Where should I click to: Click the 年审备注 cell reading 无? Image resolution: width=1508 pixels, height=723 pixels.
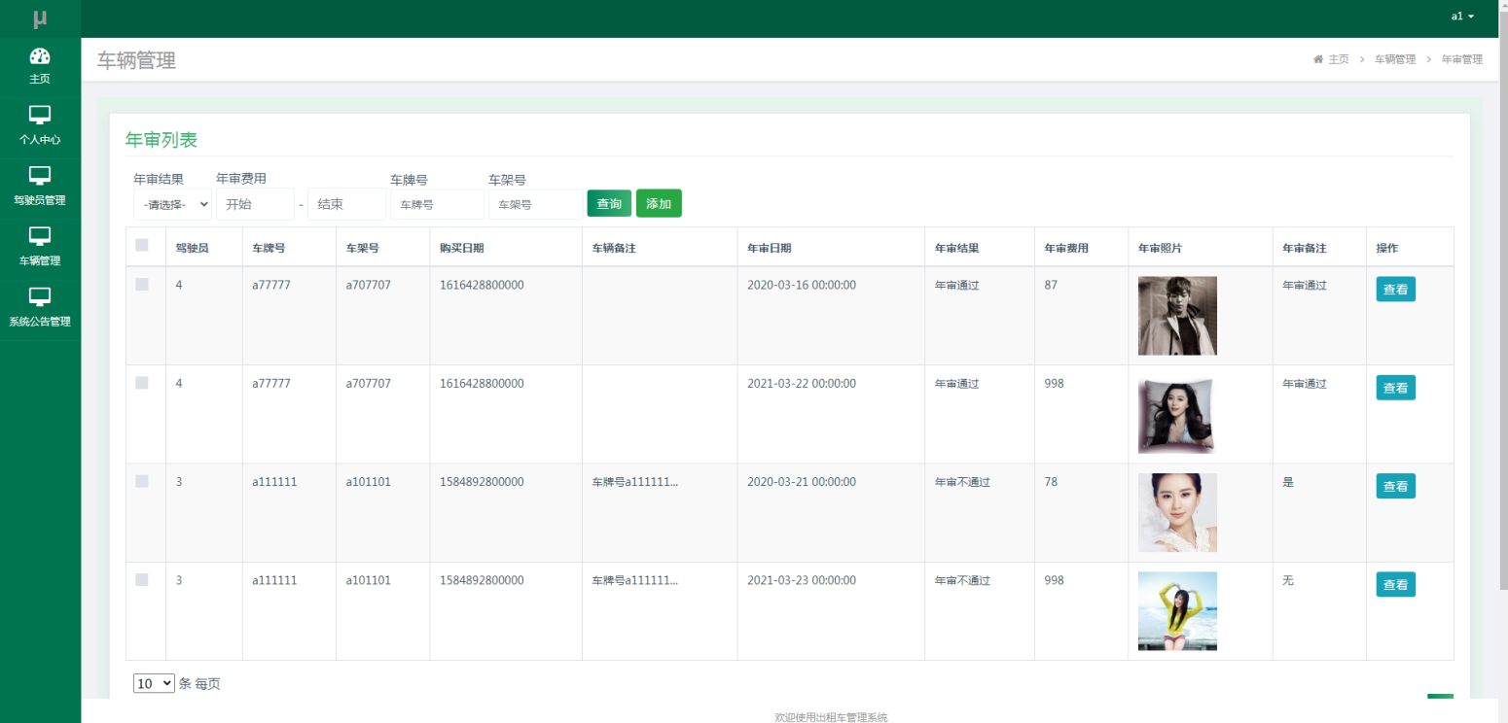click(x=1288, y=580)
